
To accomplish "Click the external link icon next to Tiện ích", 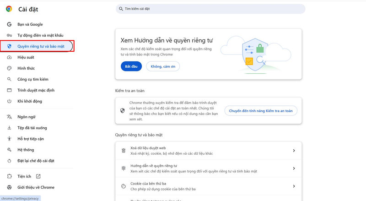I will 38,176.
